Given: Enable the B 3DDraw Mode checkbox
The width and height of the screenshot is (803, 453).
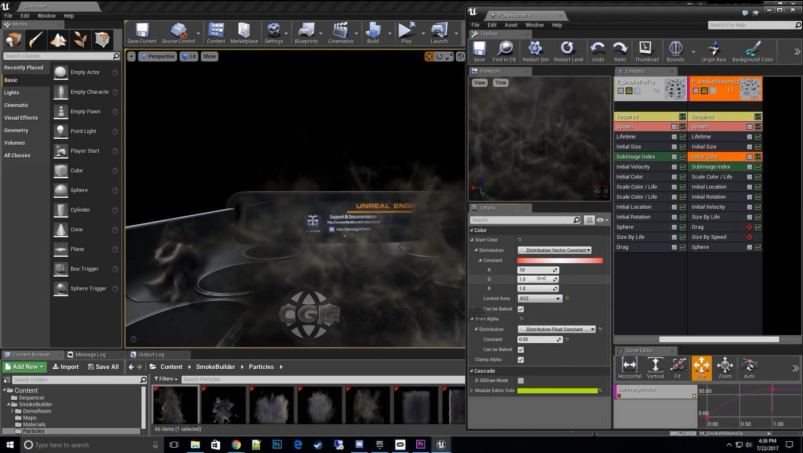Looking at the screenshot, I should click(x=521, y=380).
